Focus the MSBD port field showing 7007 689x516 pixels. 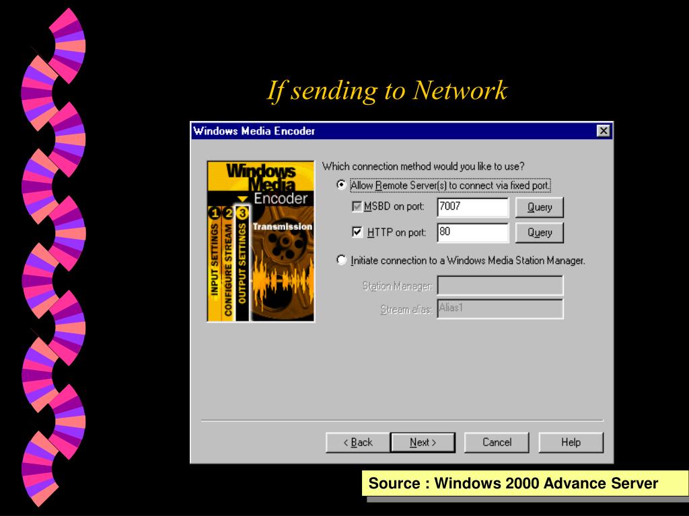pos(472,207)
